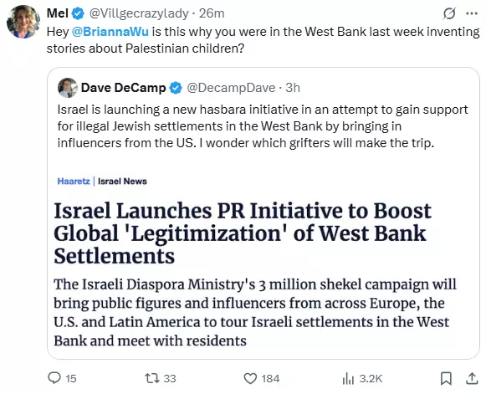Click the reply comment icon

coord(54,378)
